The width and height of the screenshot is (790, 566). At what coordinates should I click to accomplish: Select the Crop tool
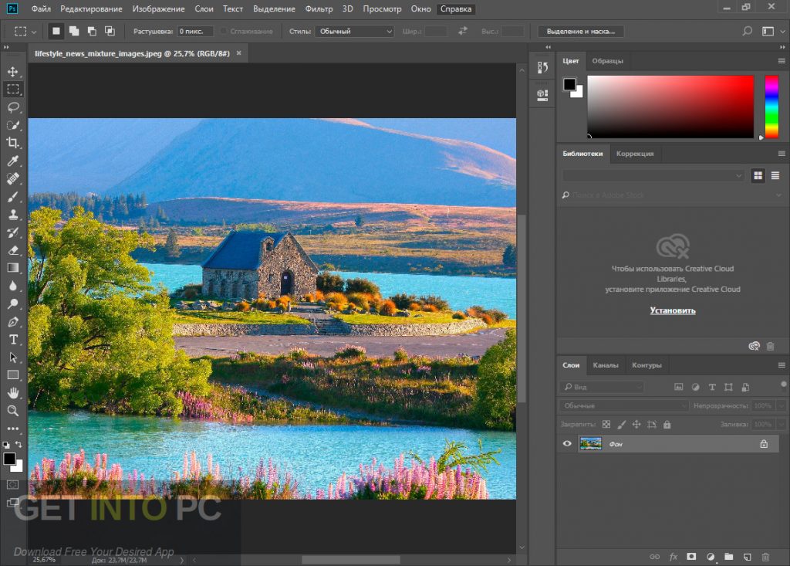click(x=13, y=143)
